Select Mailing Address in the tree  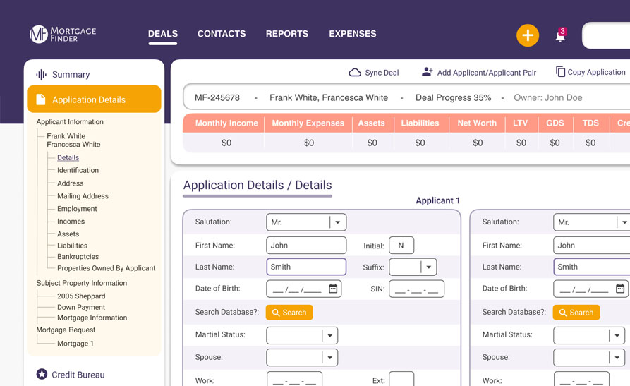83,196
